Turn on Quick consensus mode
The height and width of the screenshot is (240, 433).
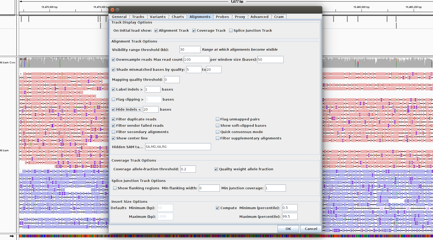(x=218, y=132)
